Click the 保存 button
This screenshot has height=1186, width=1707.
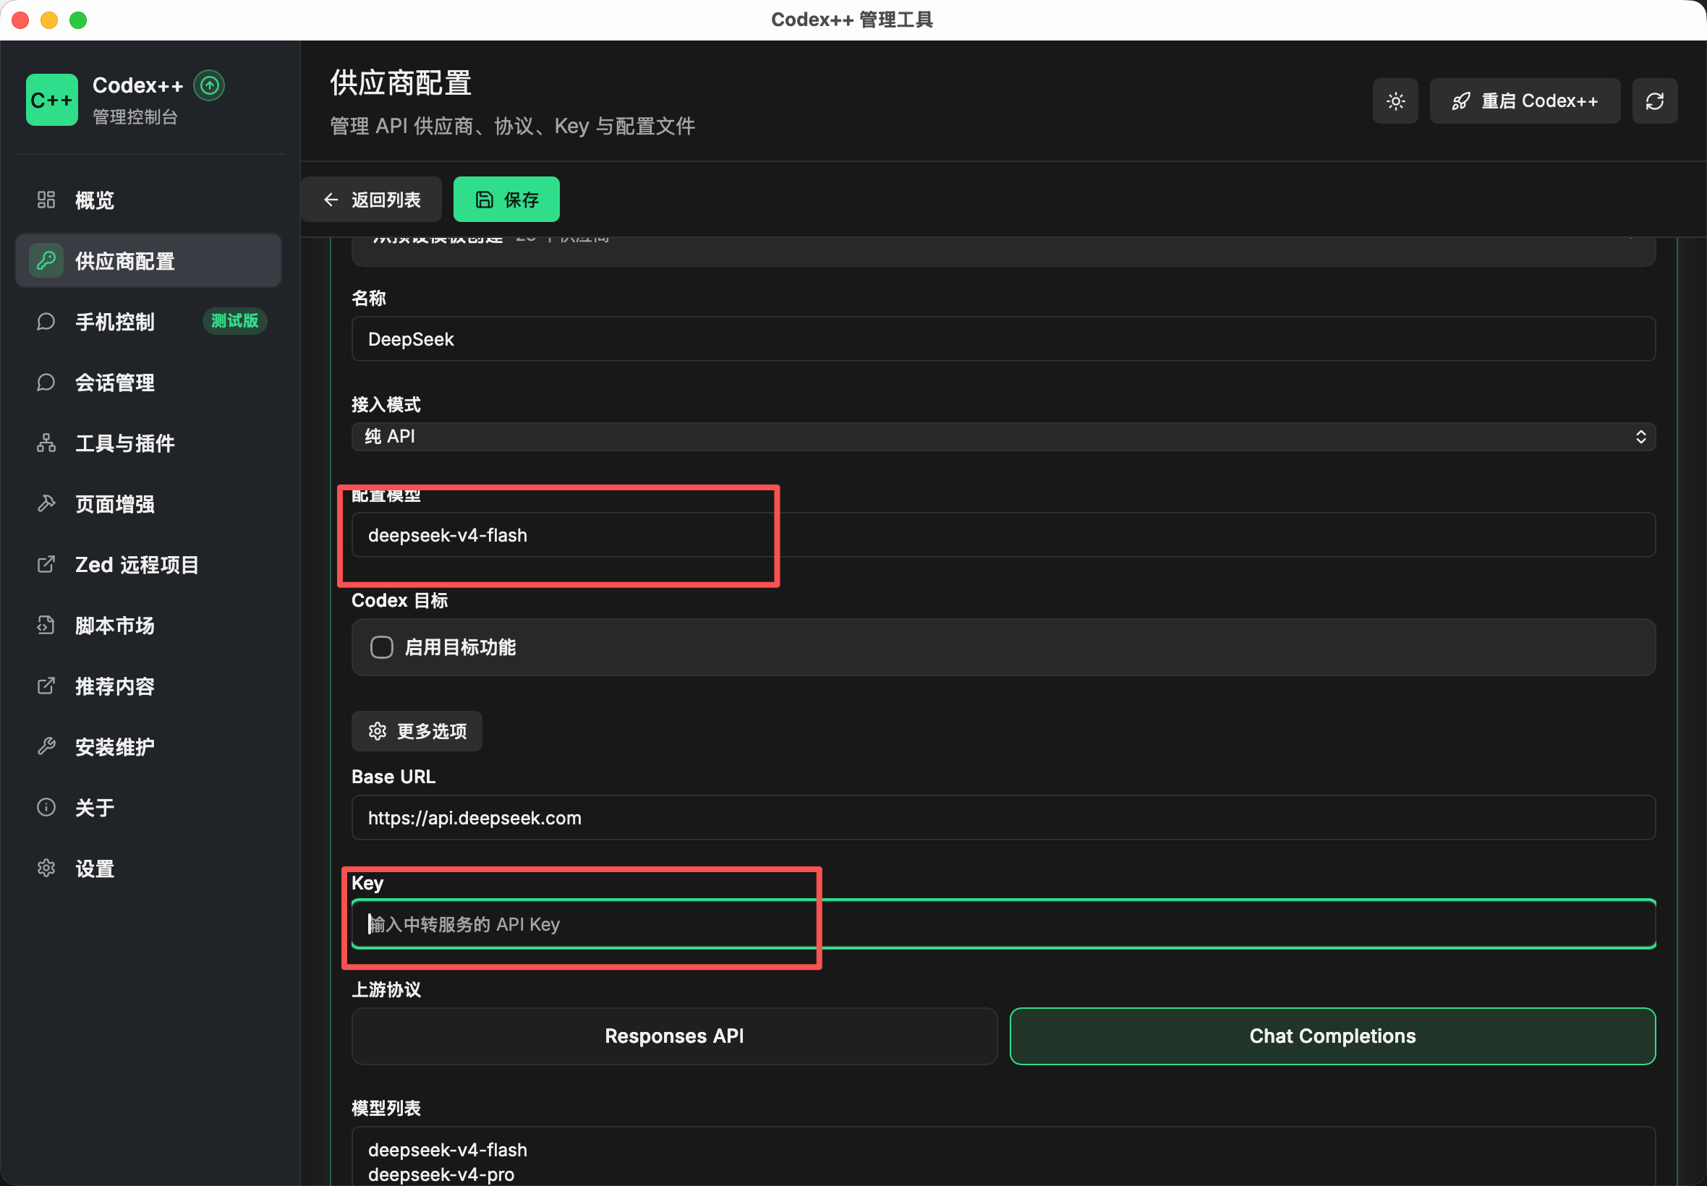pyautogui.click(x=506, y=200)
